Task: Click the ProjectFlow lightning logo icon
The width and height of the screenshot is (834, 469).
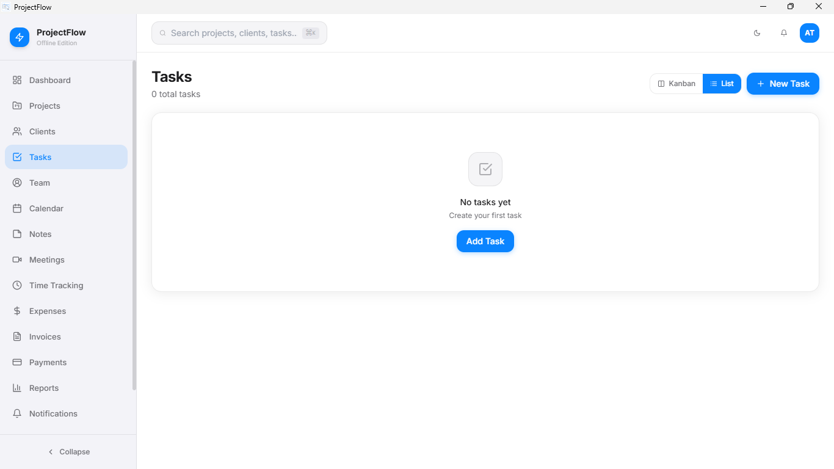Action: click(20, 37)
